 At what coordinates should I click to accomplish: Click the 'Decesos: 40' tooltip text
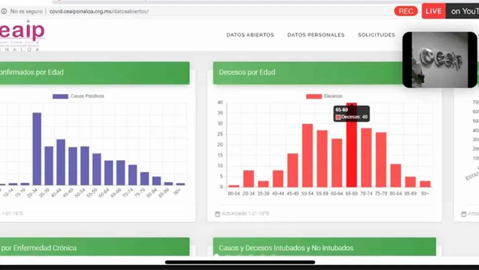(354, 117)
